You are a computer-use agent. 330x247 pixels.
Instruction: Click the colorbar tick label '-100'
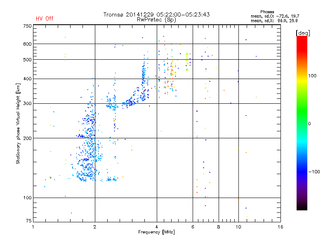pos(314,172)
